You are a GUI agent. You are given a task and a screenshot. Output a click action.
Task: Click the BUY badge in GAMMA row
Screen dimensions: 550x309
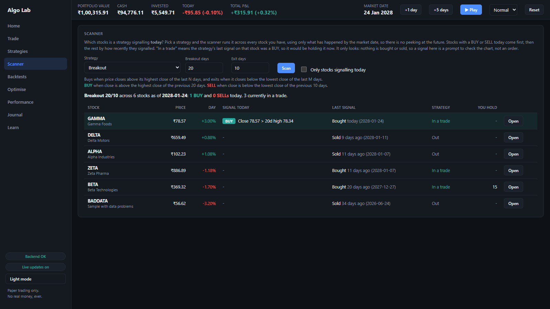(229, 121)
